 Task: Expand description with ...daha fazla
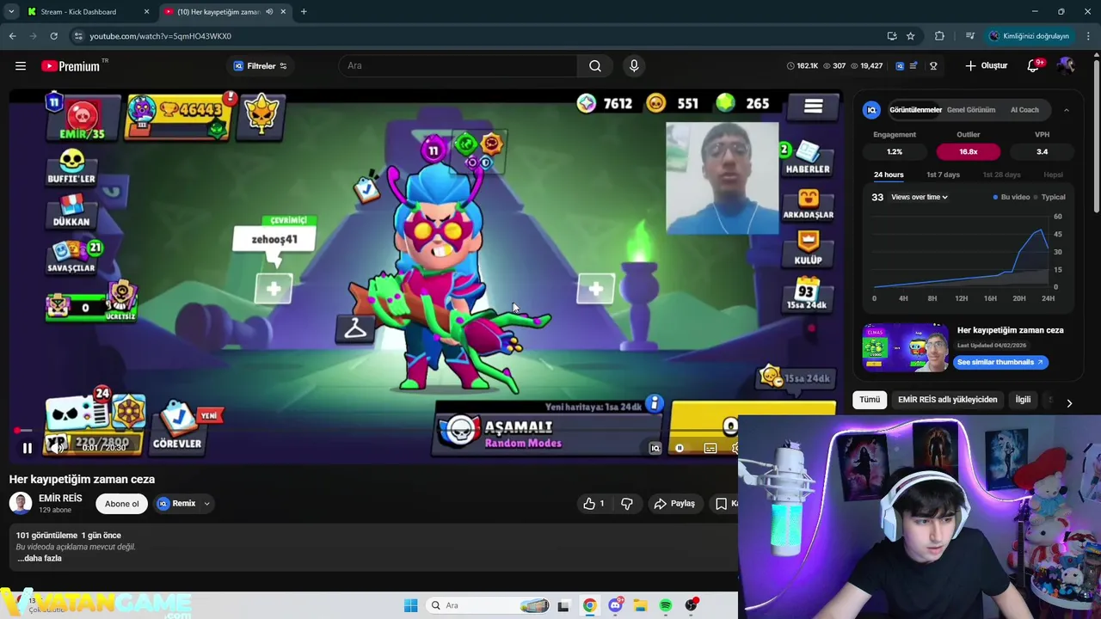click(x=40, y=559)
